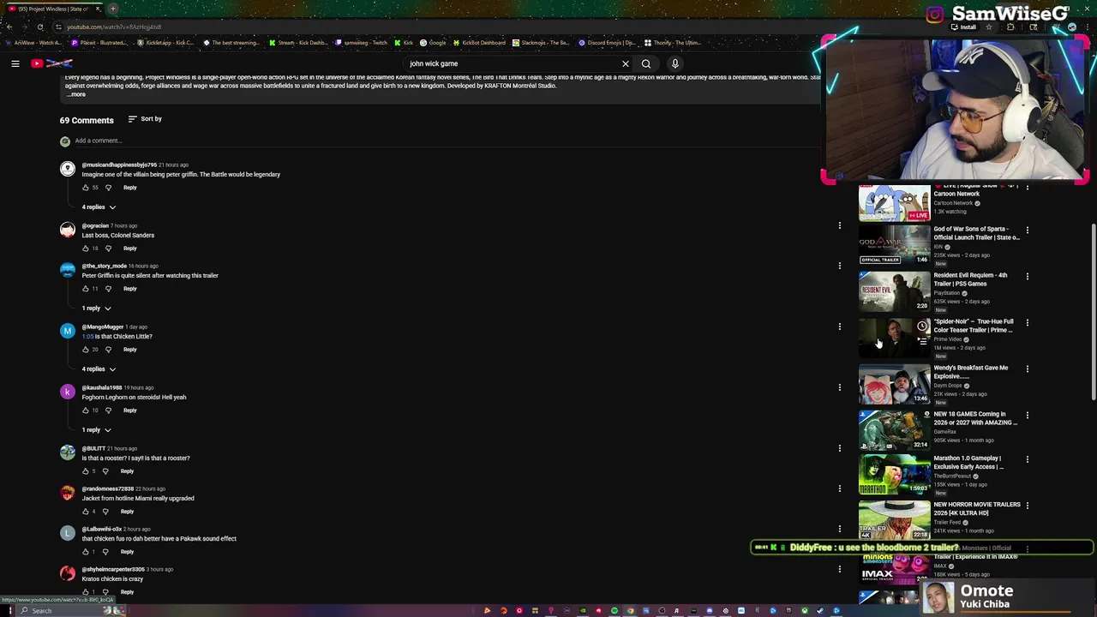Open the God of War Sons of Sparta video thumbnail

tap(894, 245)
